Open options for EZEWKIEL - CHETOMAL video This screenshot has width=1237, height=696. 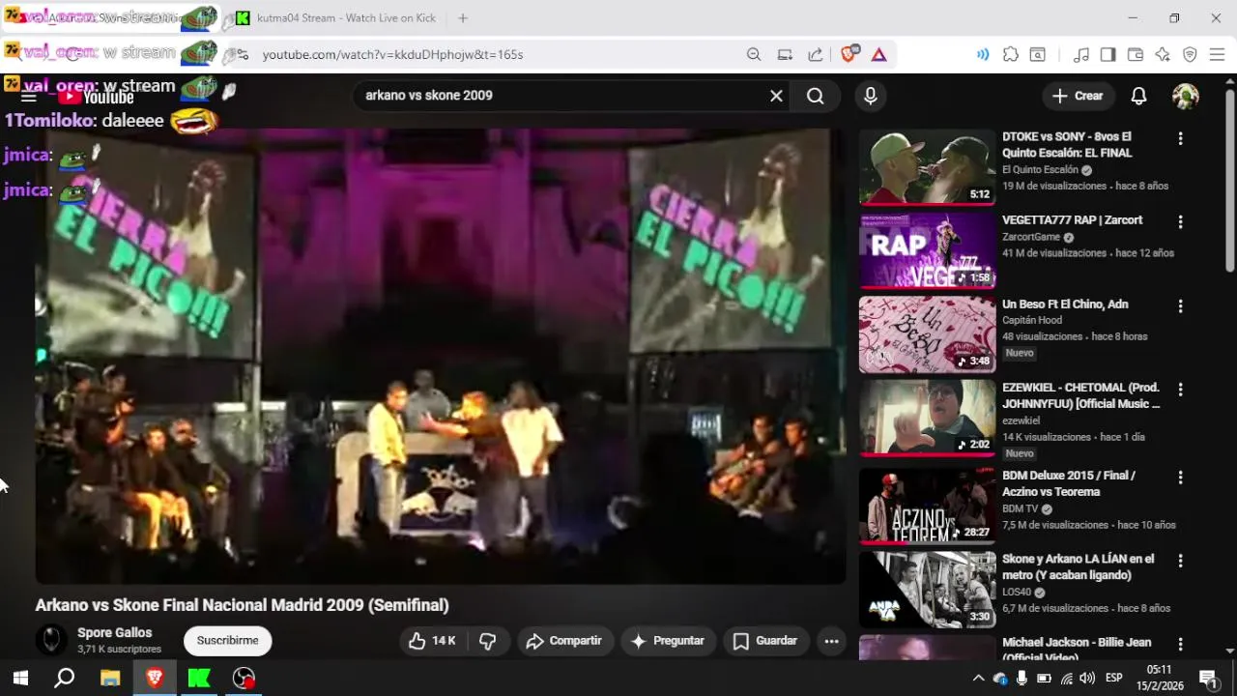(x=1180, y=390)
